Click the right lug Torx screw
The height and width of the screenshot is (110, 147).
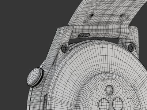click(131, 48)
